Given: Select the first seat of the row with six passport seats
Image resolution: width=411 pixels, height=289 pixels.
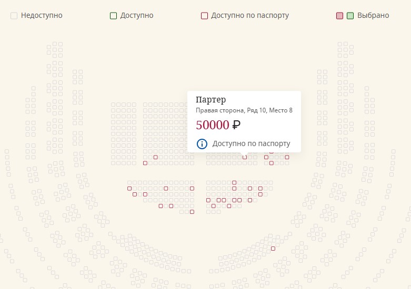Looking at the screenshot, I should [x=208, y=200].
